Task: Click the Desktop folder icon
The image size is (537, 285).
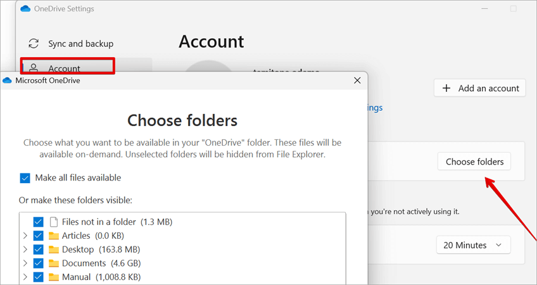Action: click(53, 250)
